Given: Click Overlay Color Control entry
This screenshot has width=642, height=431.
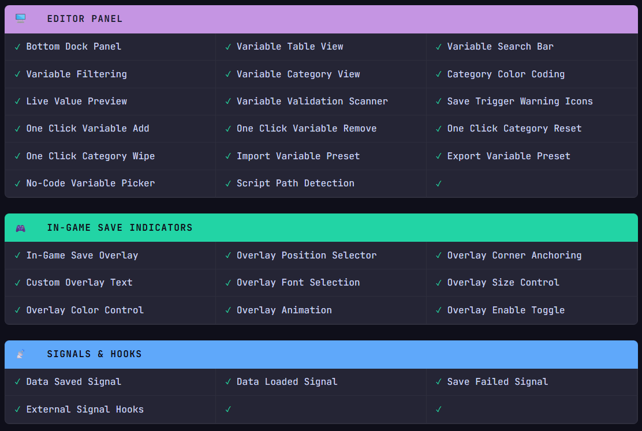Looking at the screenshot, I should (x=85, y=310).
